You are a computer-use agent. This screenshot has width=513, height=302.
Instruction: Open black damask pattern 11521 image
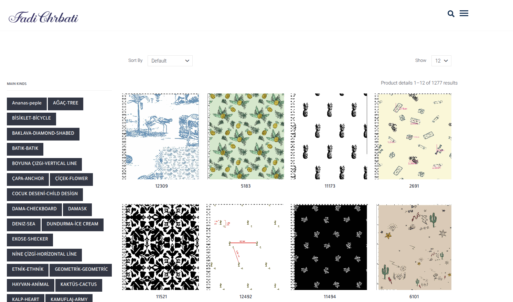(x=161, y=247)
